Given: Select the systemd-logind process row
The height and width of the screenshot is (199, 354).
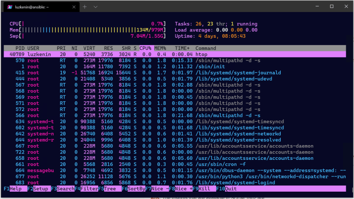Looking at the screenshot, I should 175,182.
